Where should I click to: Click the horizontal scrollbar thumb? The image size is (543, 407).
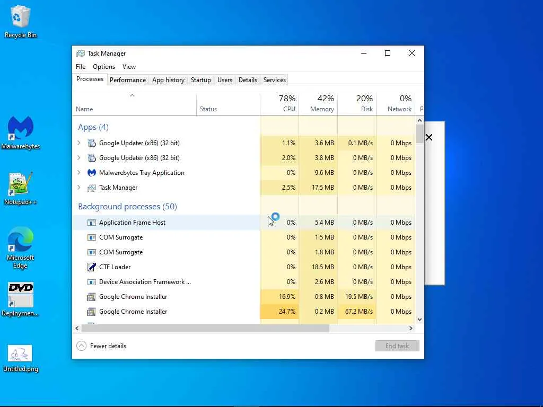[x=205, y=328]
